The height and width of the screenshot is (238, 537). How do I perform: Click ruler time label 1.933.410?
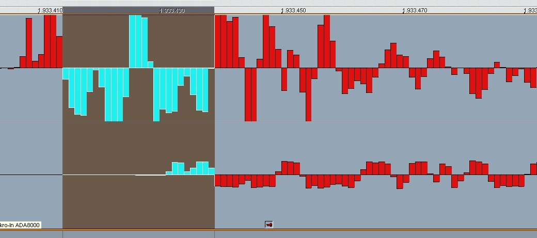click(x=51, y=11)
